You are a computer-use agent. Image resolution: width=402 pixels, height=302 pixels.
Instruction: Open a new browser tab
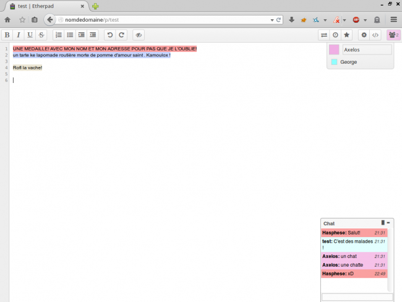pos(95,6)
